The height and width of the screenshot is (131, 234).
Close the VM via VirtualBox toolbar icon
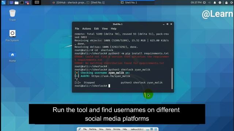[x=156, y=129]
